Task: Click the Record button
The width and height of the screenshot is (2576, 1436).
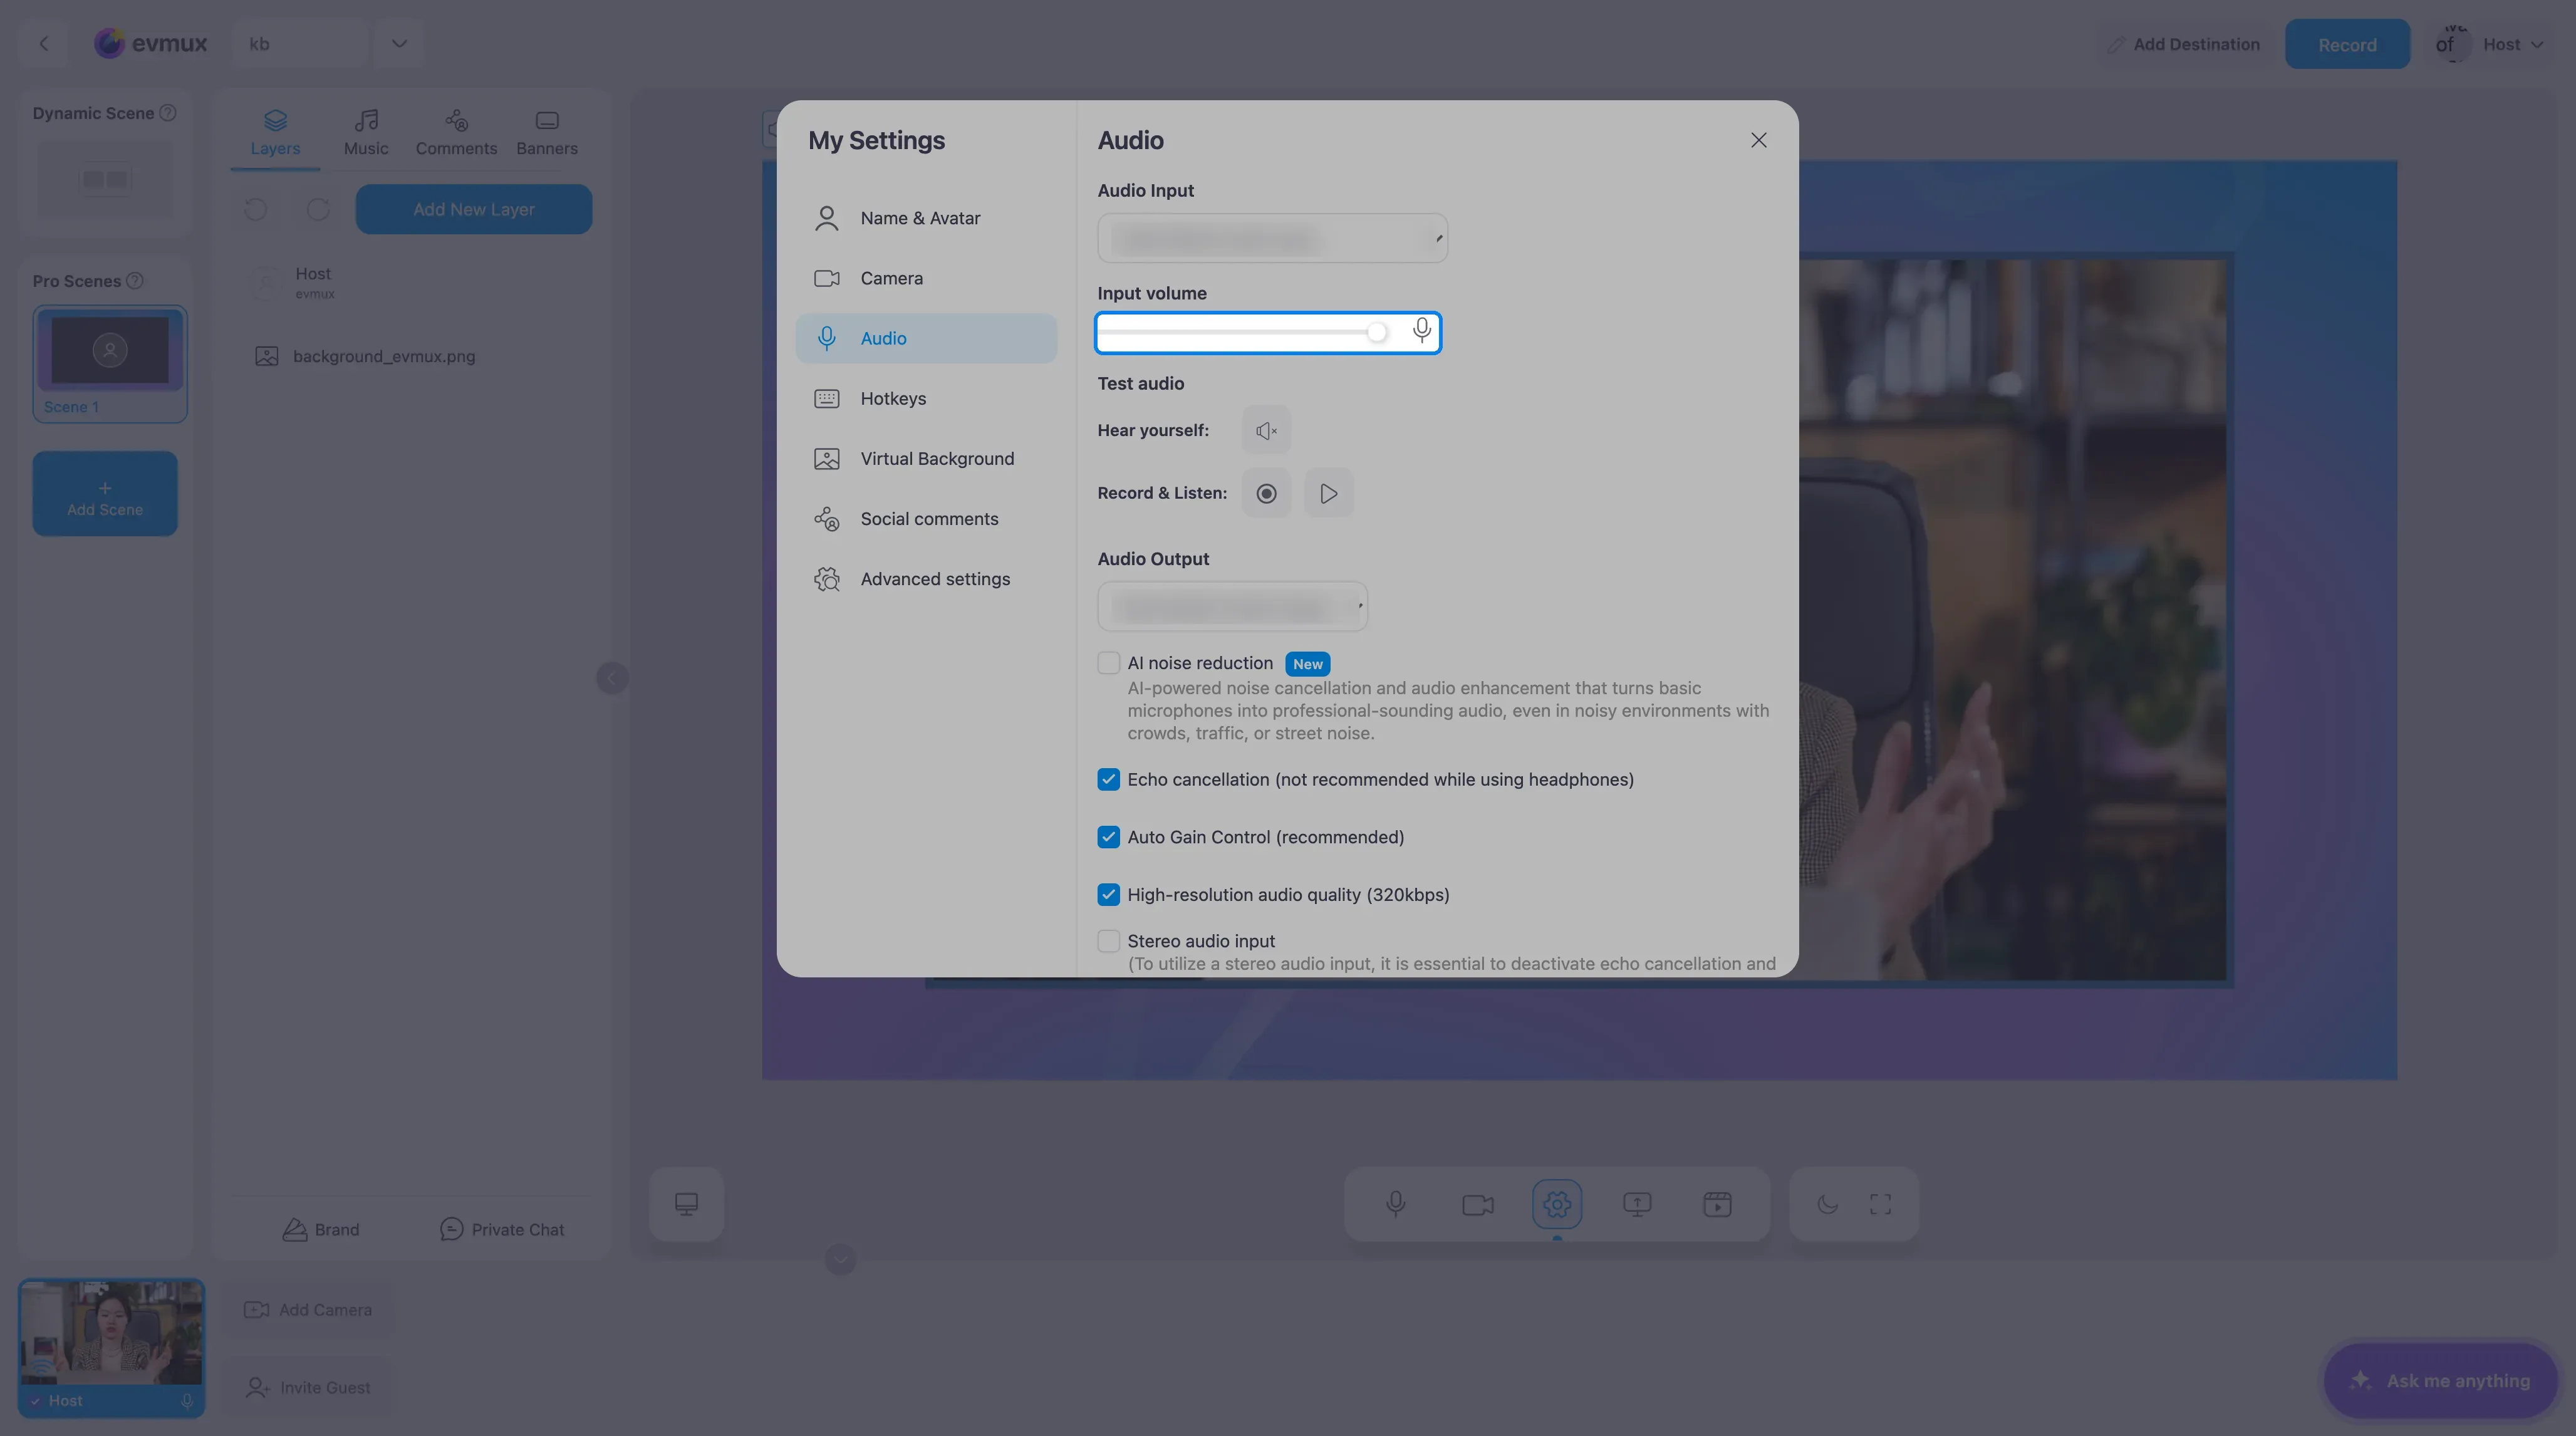Action: click(2347, 44)
